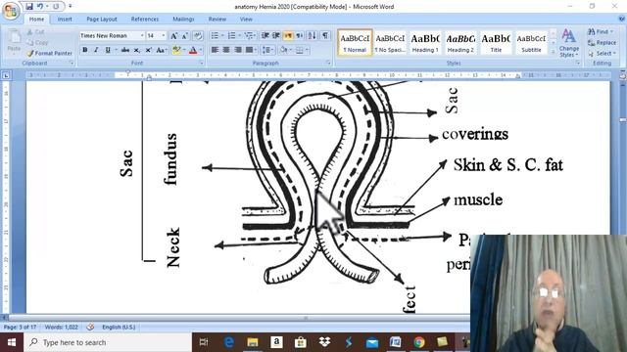Open the Find dropdown arrow
627x352 pixels.
coord(612,31)
